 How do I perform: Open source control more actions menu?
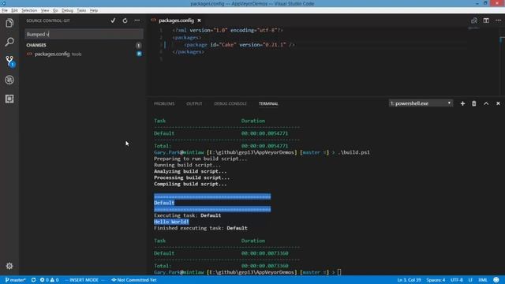coord(137,21)
